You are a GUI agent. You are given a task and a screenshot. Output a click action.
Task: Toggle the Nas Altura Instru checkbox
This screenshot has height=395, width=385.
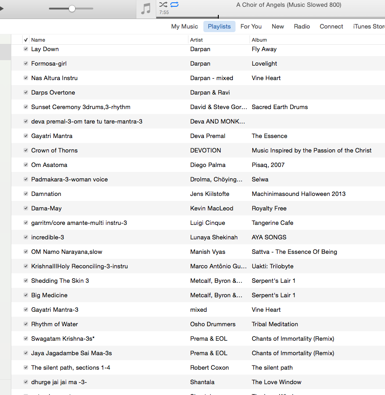(x=26, y=78)
